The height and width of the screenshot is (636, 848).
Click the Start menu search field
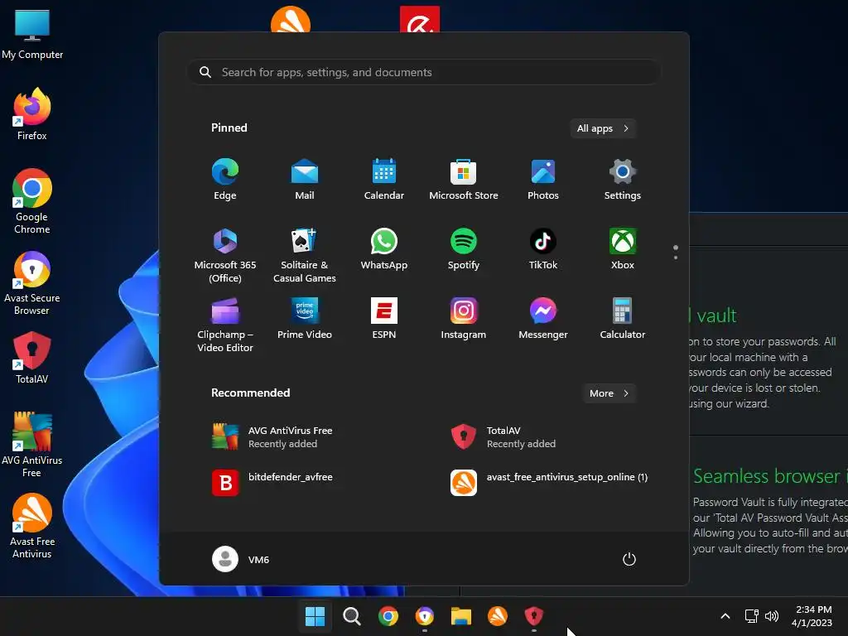tap(424, 72)
